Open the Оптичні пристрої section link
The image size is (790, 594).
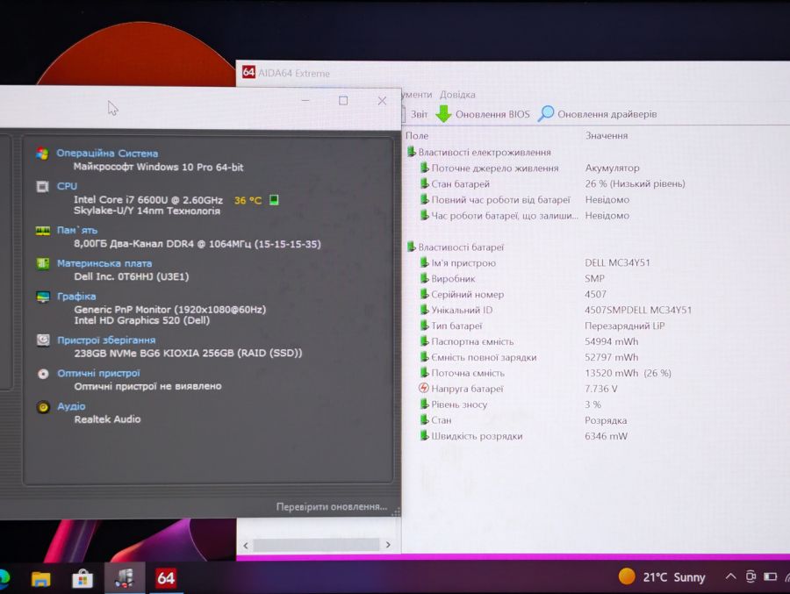pyautogui.click(x=98, y=373)
